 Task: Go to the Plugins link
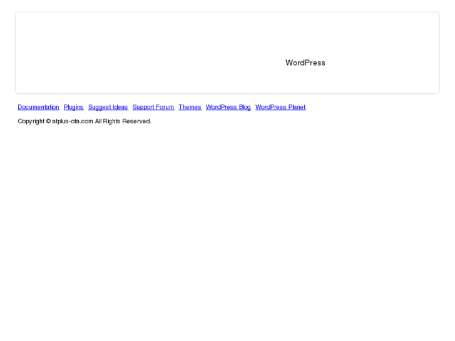[74, 107]
